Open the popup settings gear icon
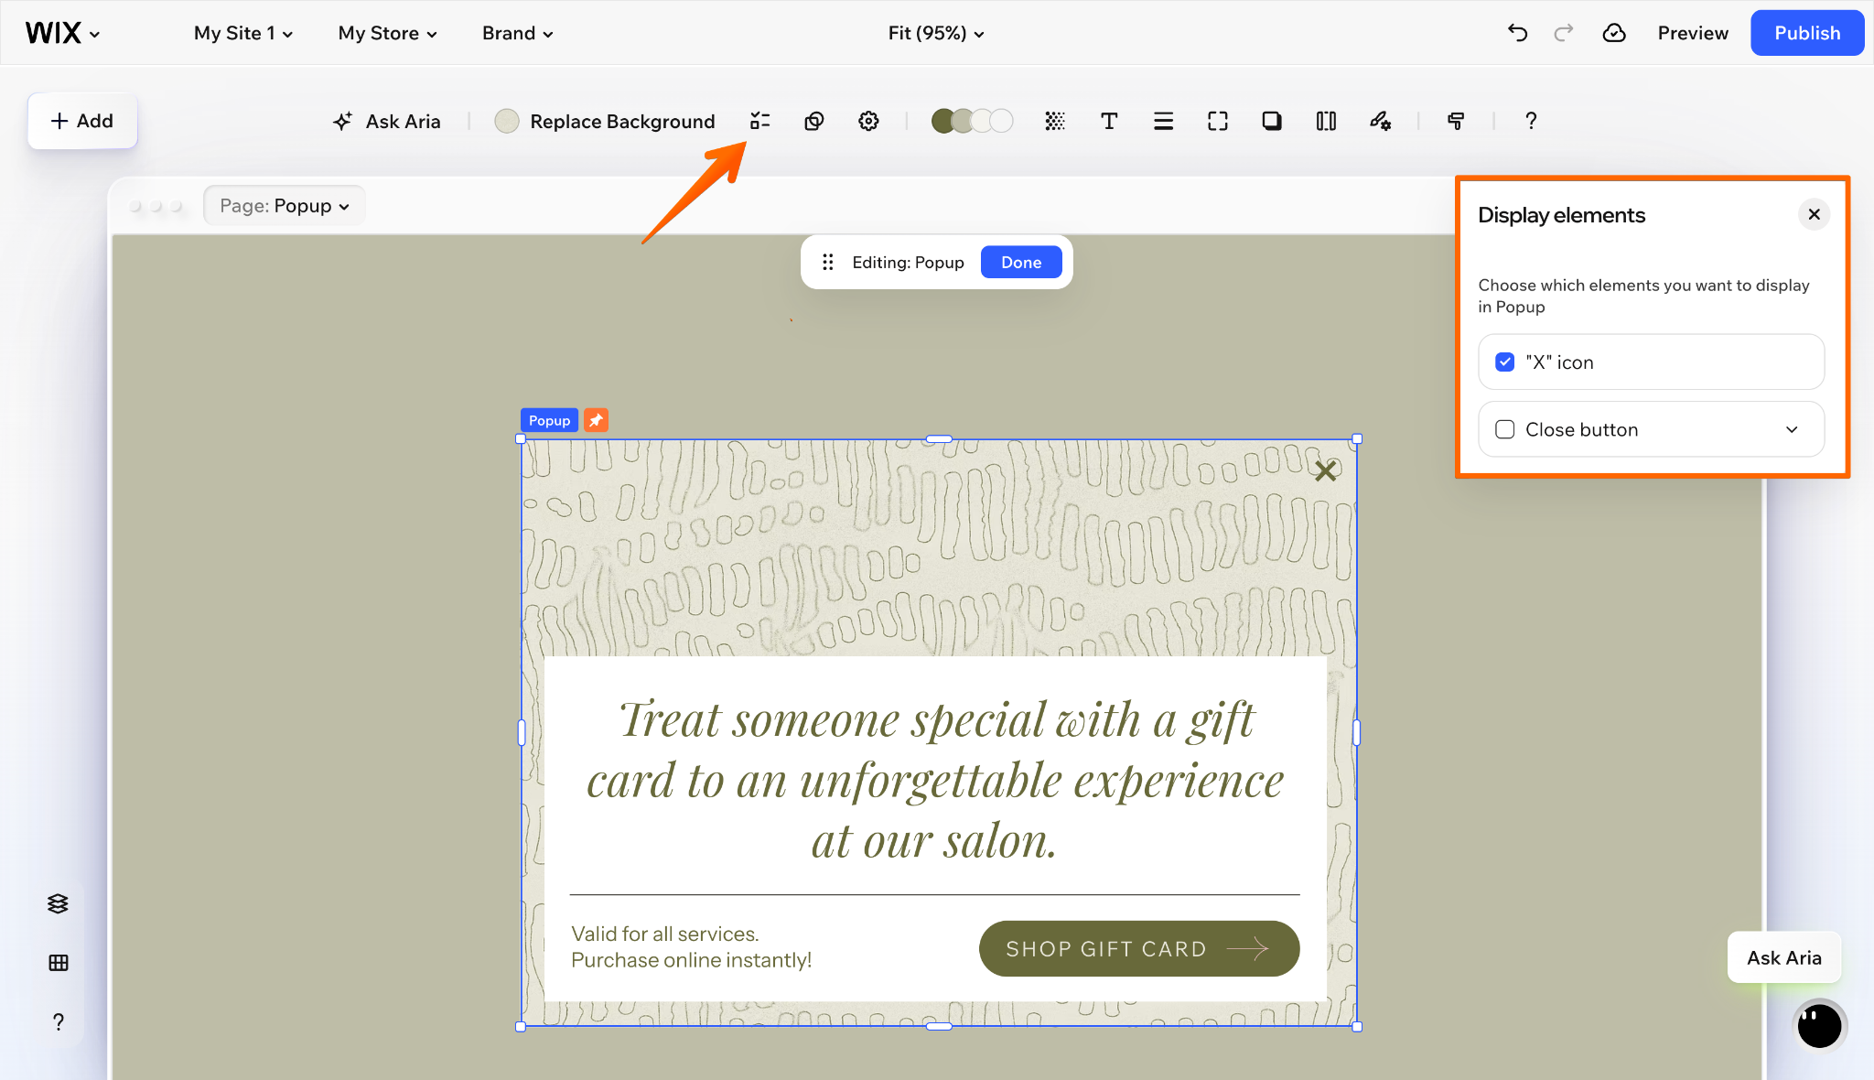This screenshot has width=1874, height=1080. pyautogui.click(x=868, y=121)
